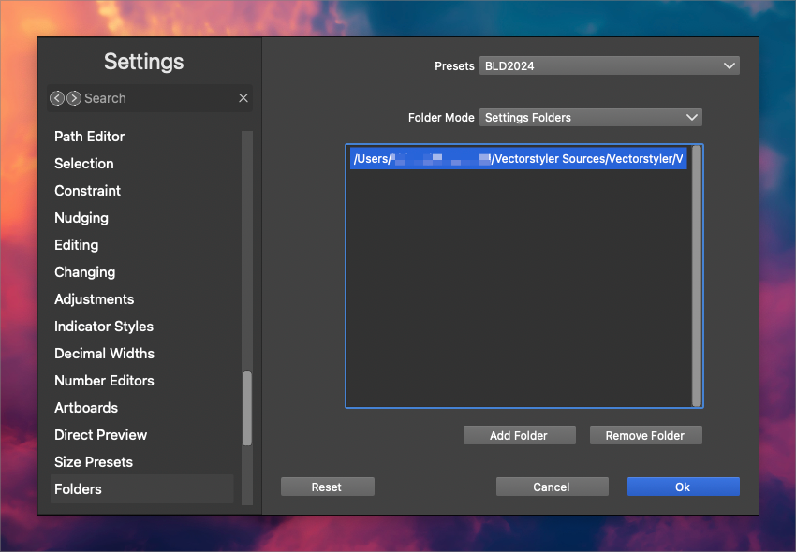
Task: Open the Presets dropdown BLD2024
Action: (609, 65)
